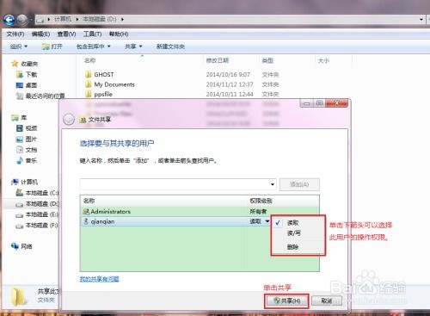Image resolution: width=430 pixels, height=316 pixels.
Task: Open the 工具(T) menu
Action: [92, 34]
